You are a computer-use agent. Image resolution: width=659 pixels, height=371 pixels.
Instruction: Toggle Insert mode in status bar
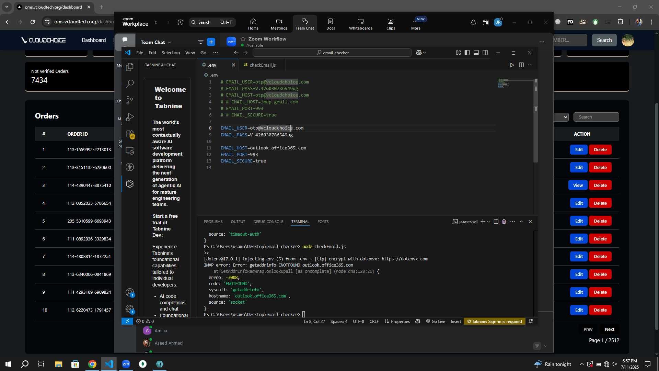tap(456, 322)
